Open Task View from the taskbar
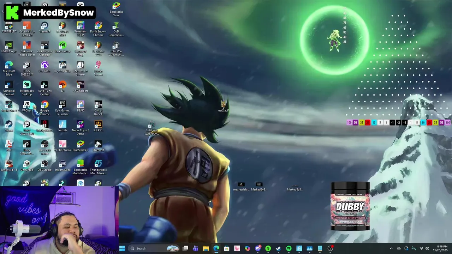Viewport: 452px width, 254px height. [185, 248]
